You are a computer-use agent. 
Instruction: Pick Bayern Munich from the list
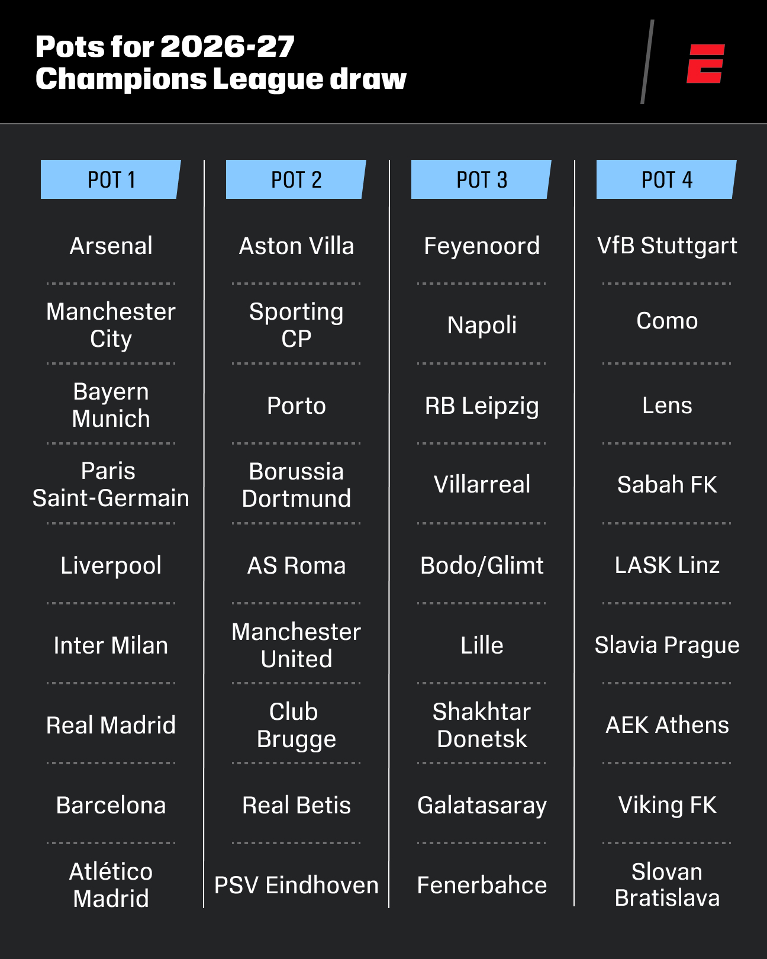point(111,405)
